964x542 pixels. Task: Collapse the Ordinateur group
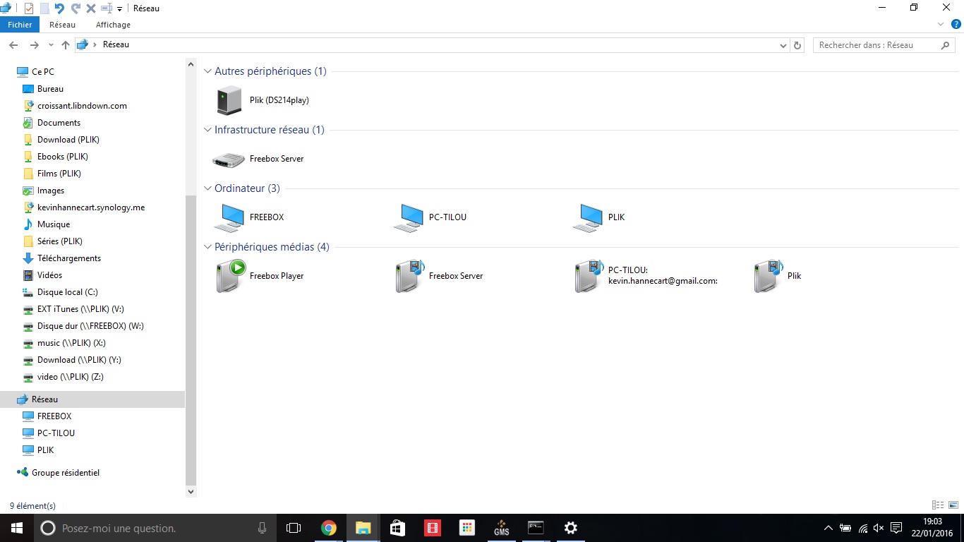tap(208, 188)
